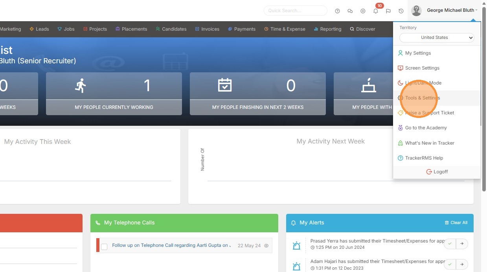Click the quick add plus icon
Viewport: 487px width, 272px height.
(363, 11)
